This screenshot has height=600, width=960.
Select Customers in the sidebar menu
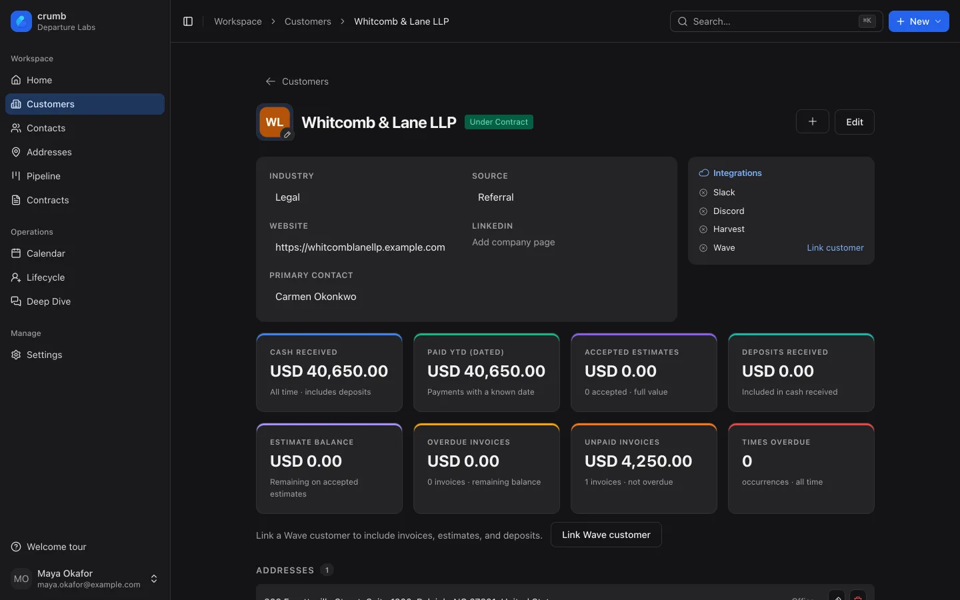click(x=85, y=104)
